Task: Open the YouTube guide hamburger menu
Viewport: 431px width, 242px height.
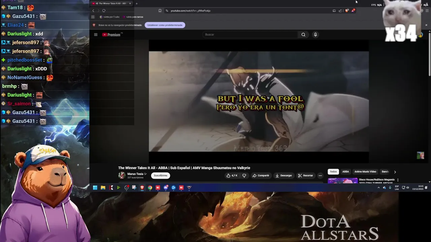Action: click(x=96, y=35)
